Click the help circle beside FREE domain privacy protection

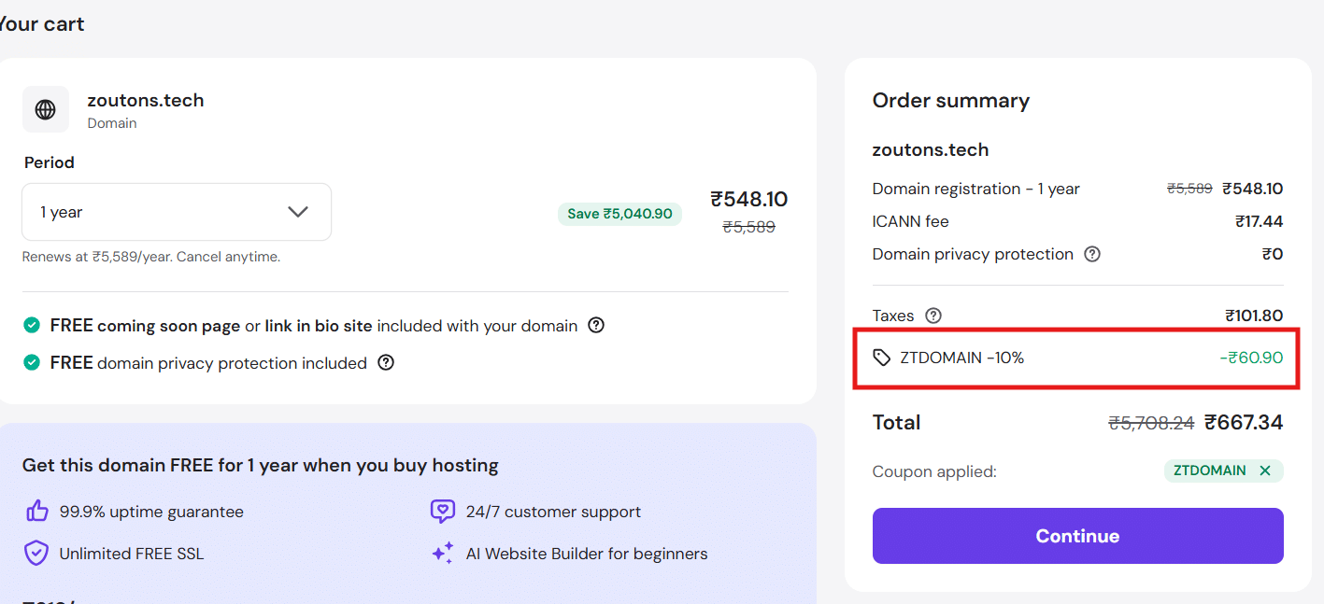coord(386,363)
